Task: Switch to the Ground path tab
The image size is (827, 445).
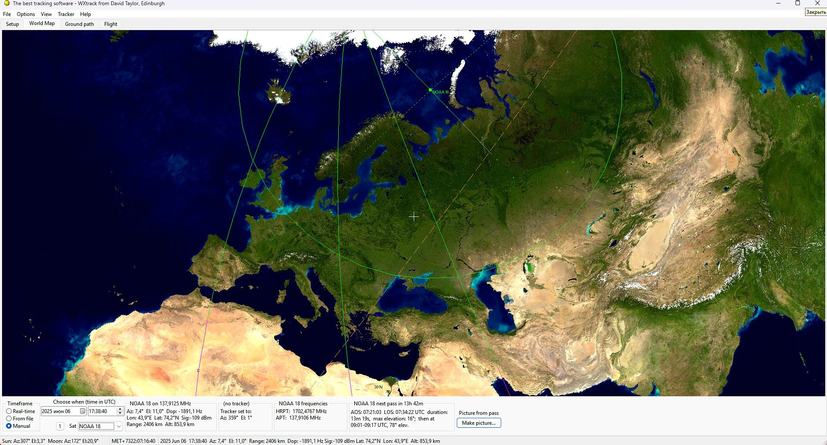Action: pyautogui.click(x=79, y=24)
